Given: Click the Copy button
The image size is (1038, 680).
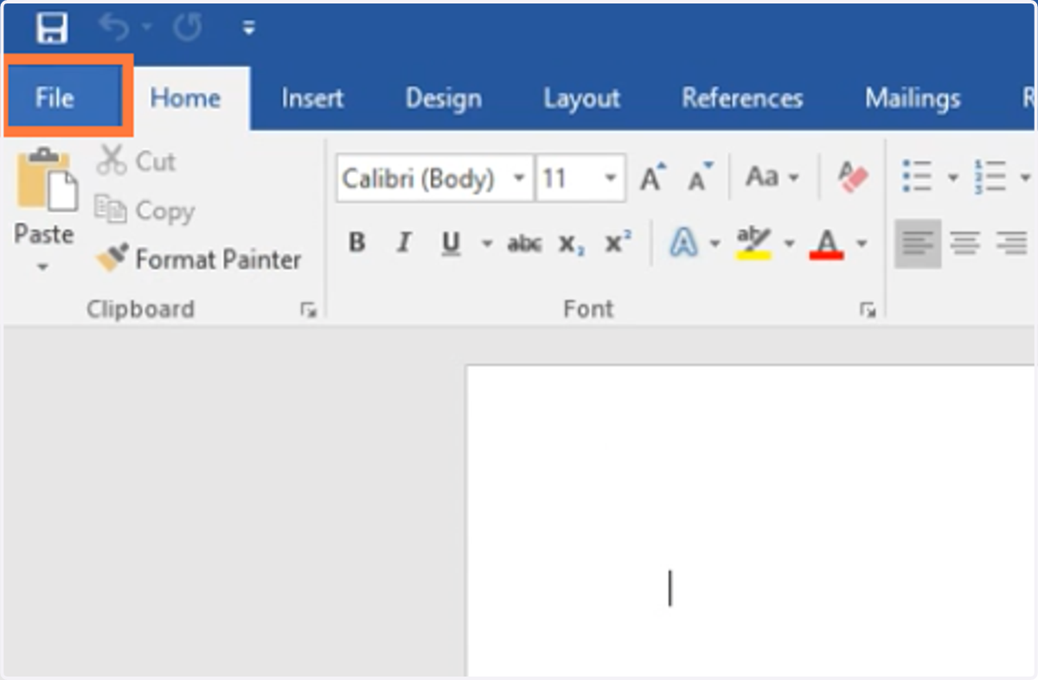Looking at the screenshot, I should (x=144, y=210).
